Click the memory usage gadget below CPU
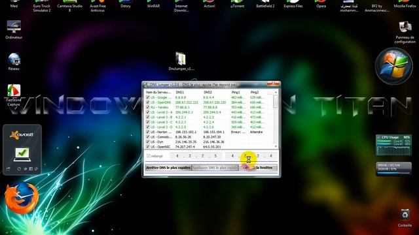The width and height of the screenshot is (419, 235). [x=393, y=169]
